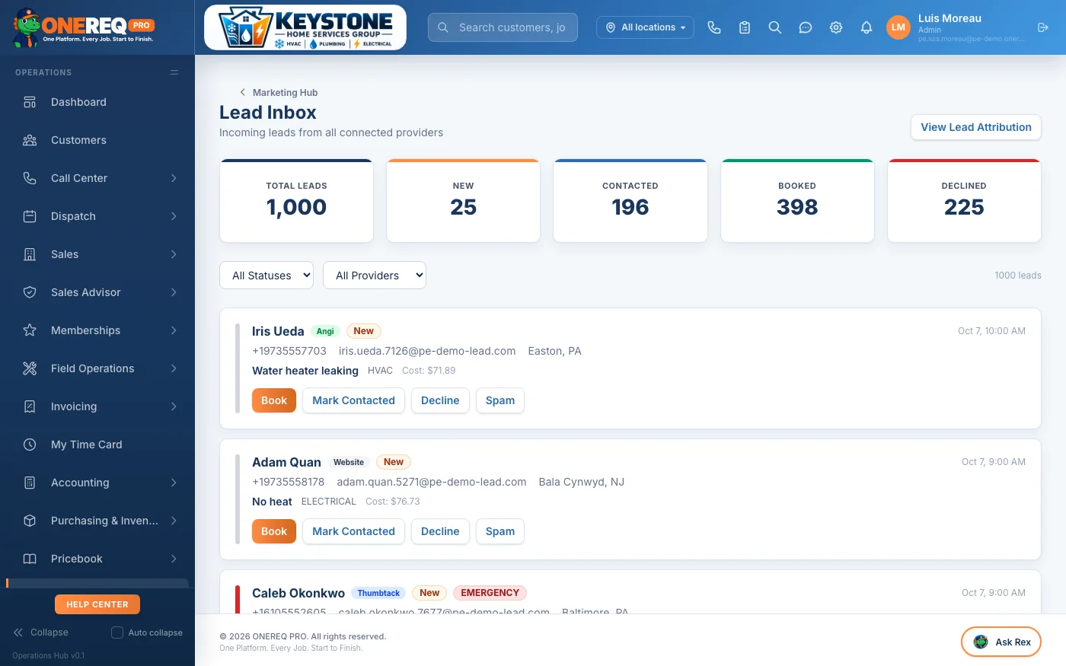
Task: Click View Lead Attribution button
Action: 976,127
